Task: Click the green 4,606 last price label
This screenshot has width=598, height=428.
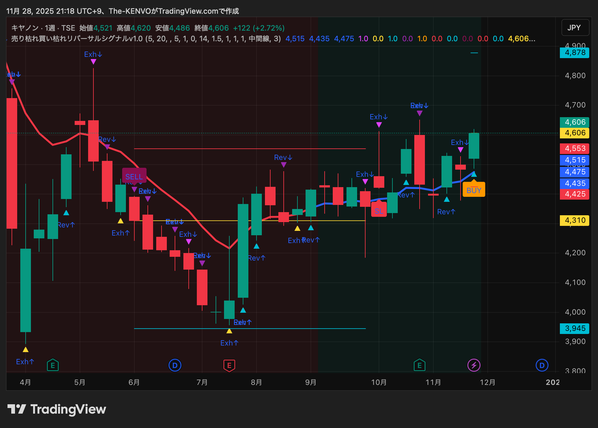Action: 575,122
